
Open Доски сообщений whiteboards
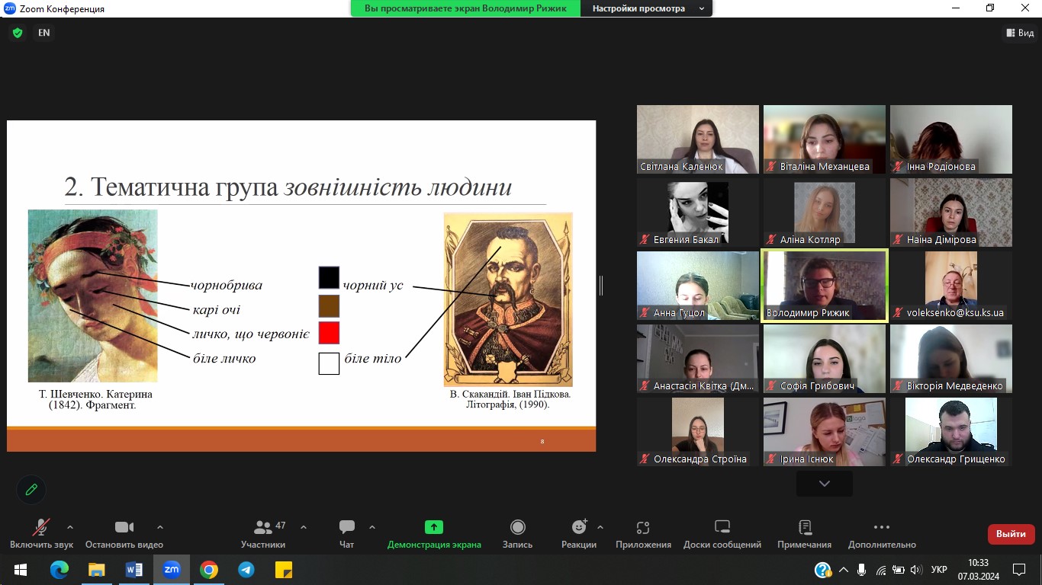point(722,534)
